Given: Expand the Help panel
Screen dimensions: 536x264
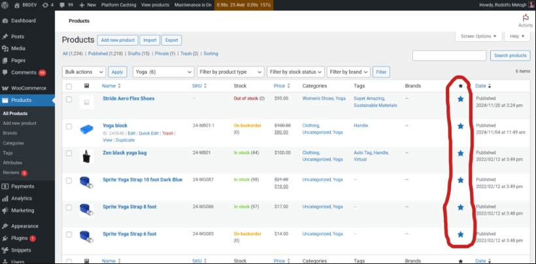Looking at the screenshot, I should [x=517, y=36].
